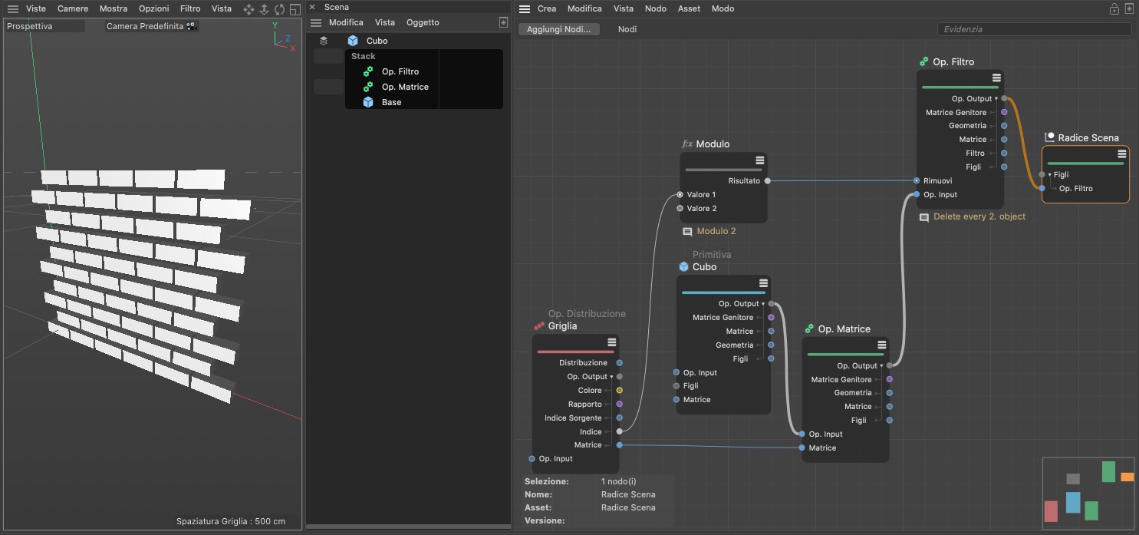Viewport: 1139px width, 535px height.
Task: Toggle the active view layout icon
Action: 295,9
